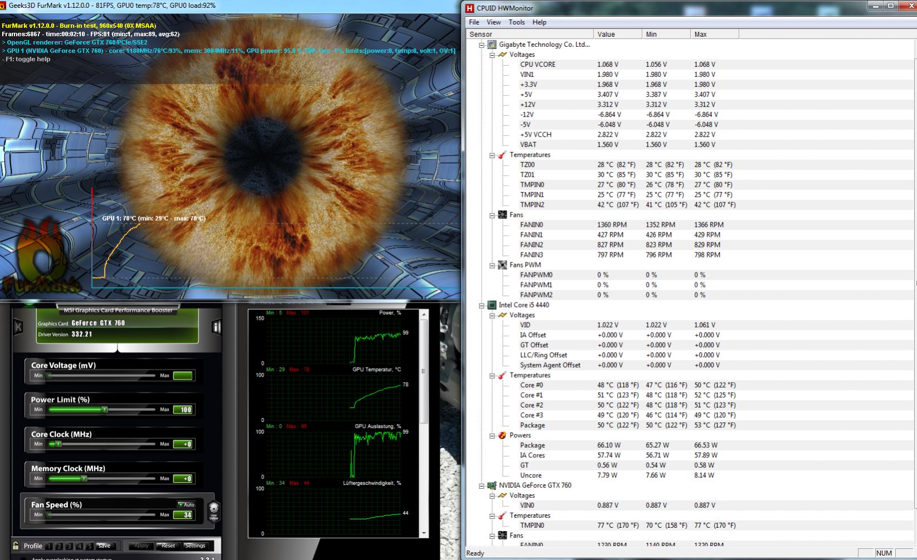Image resolution: width=917 pixels, height=560 pixels.
Task: Open Kombustor with the K button in Afterburner
Action: [x=18, y=327]
